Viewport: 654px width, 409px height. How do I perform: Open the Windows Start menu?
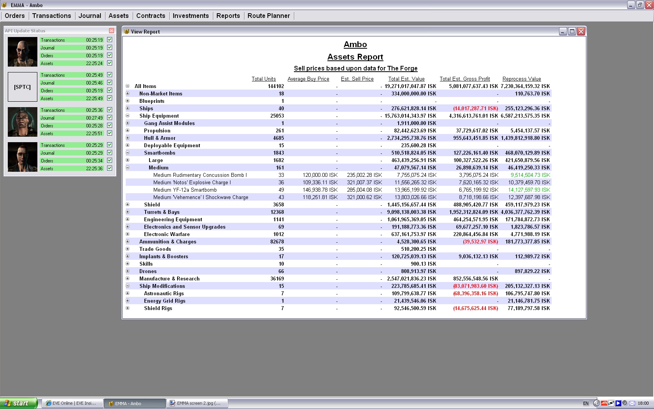tap(19, 403)
